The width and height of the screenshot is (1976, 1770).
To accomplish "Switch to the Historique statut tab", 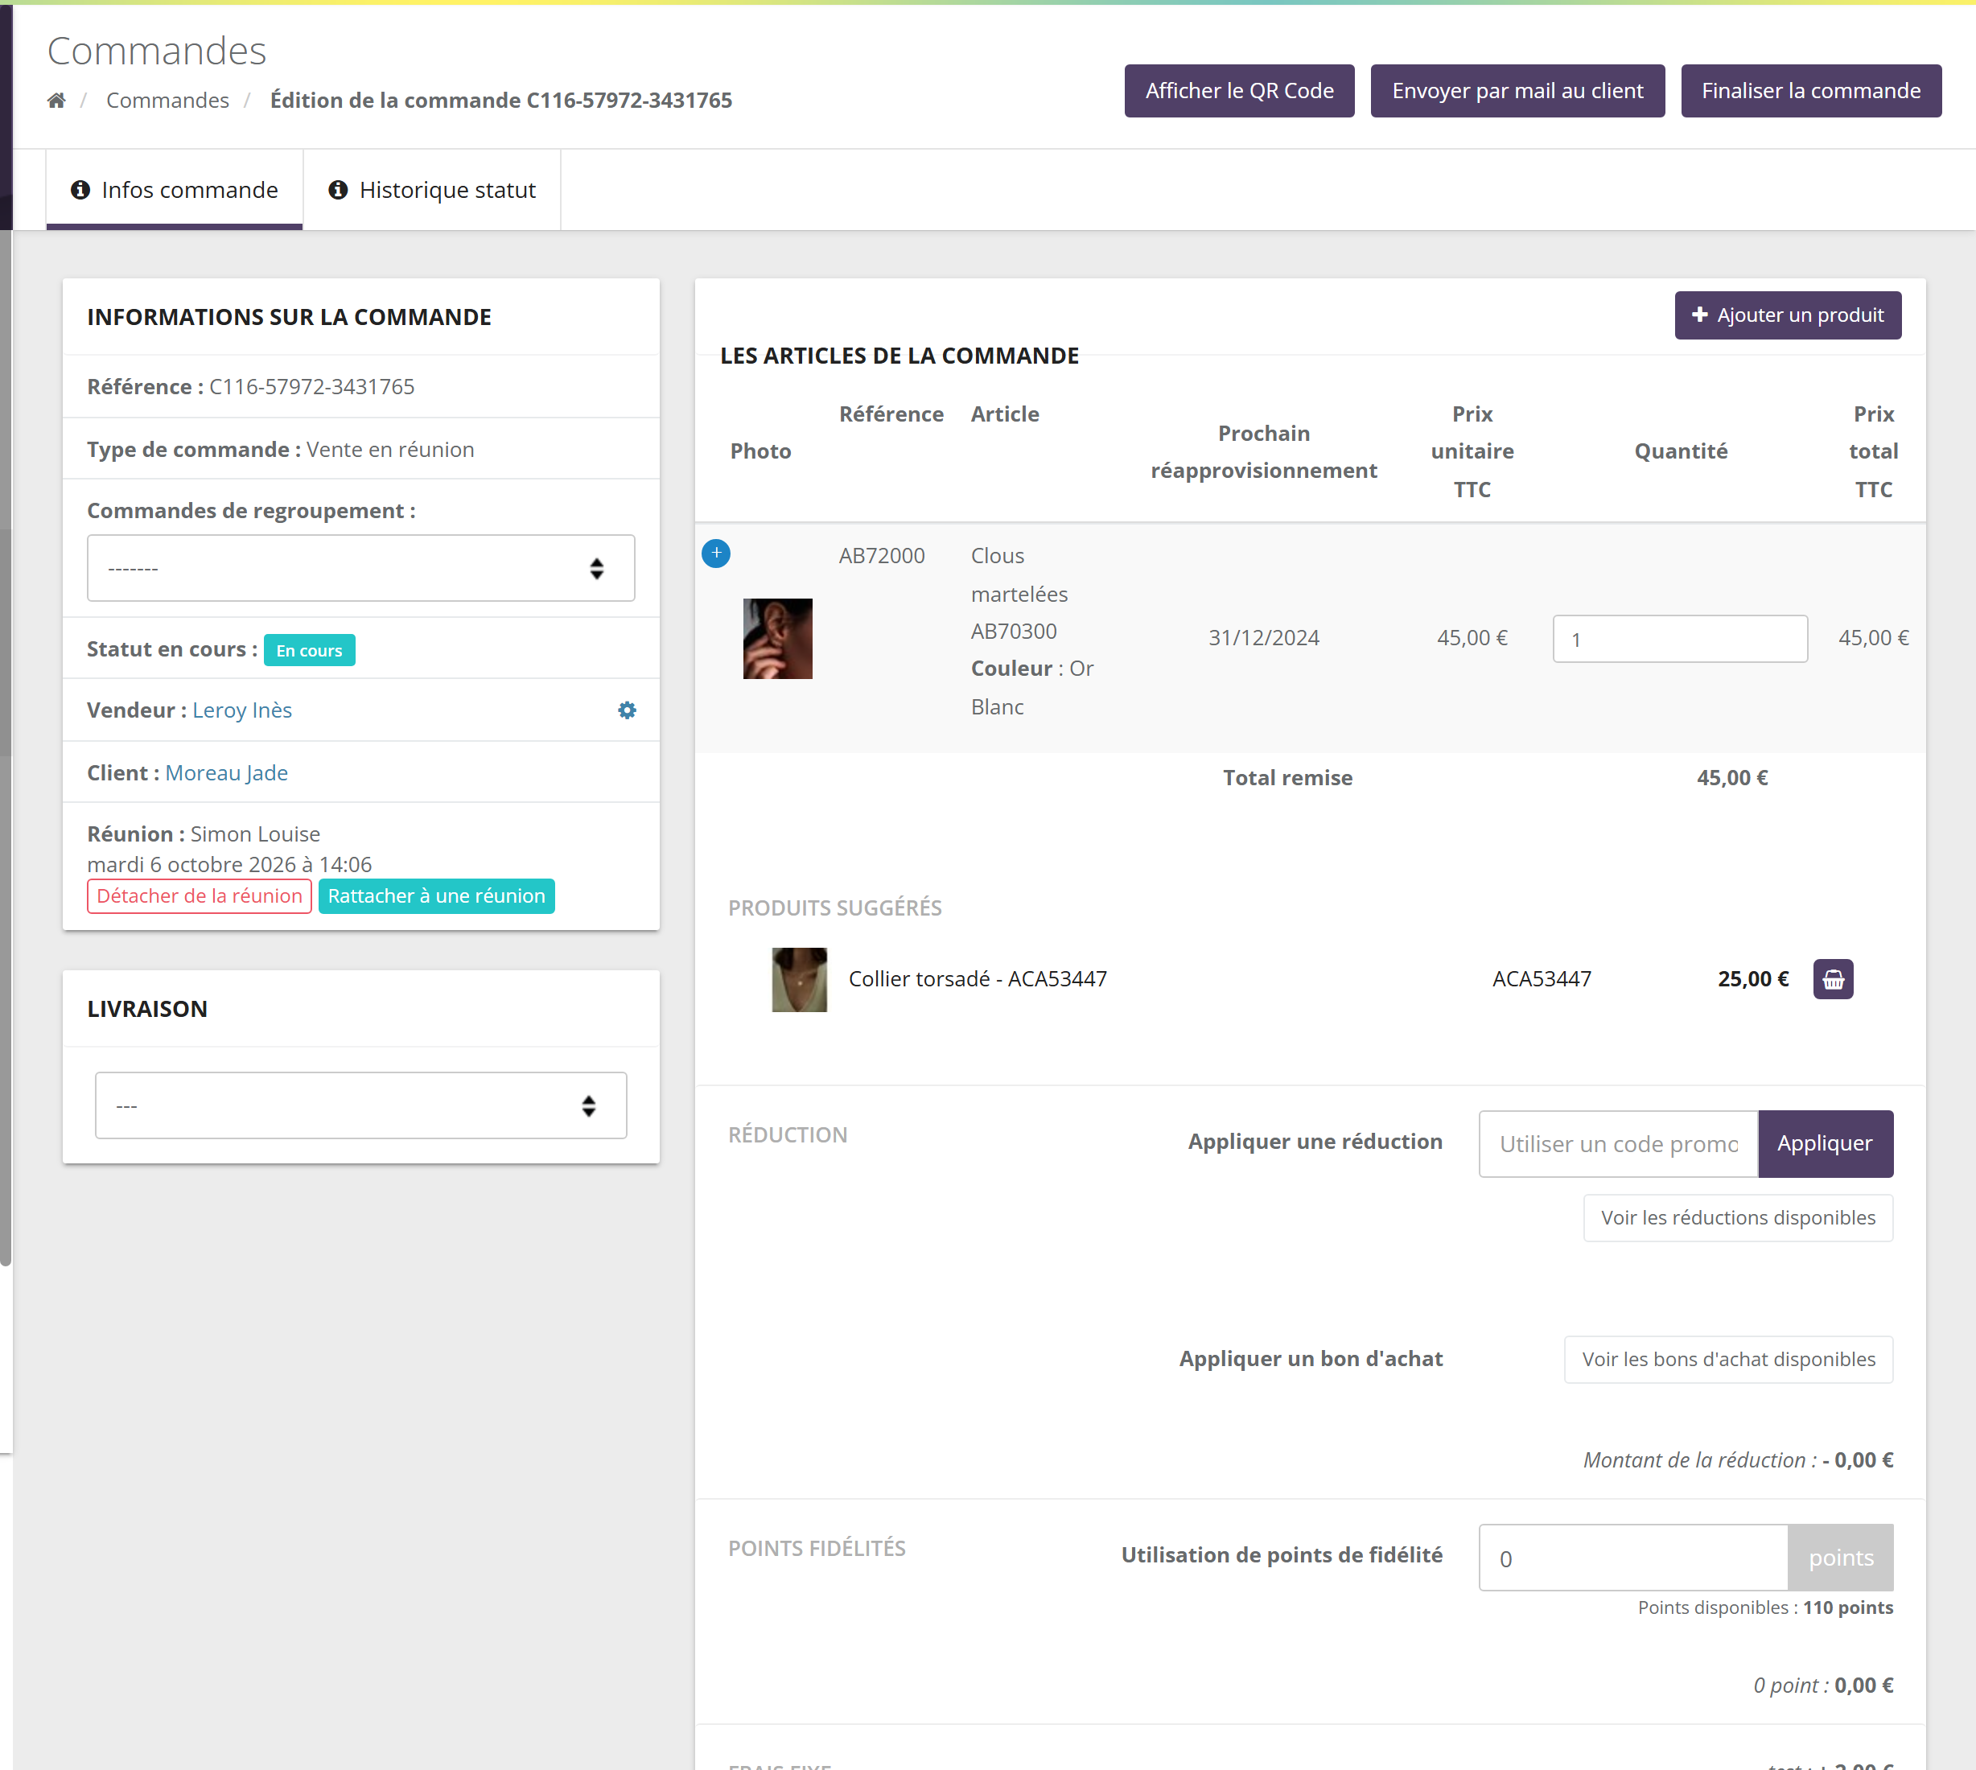I will coord(432,190).
